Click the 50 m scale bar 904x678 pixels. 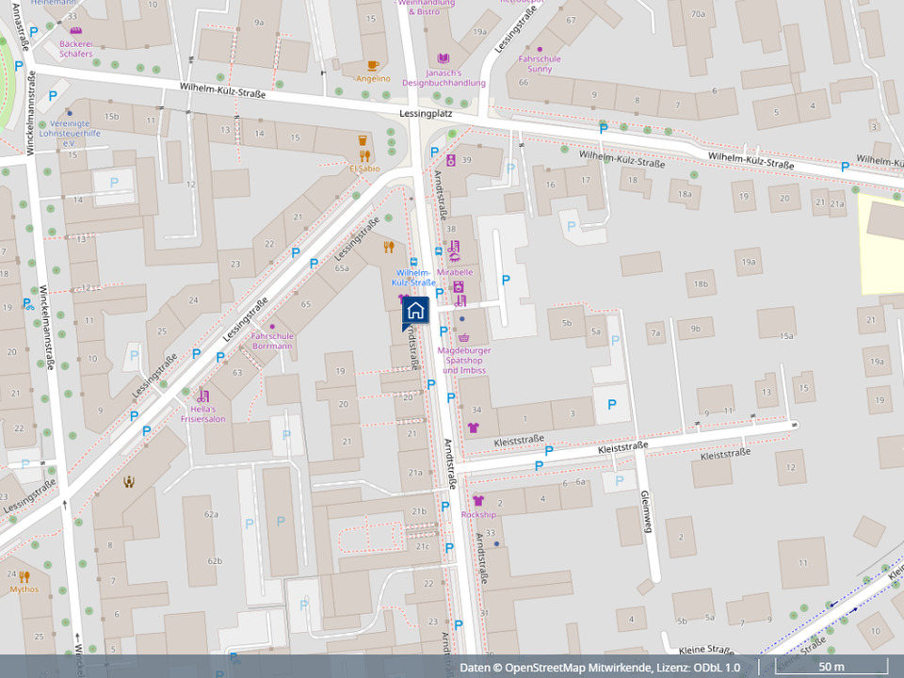click(x=831, y=668)
